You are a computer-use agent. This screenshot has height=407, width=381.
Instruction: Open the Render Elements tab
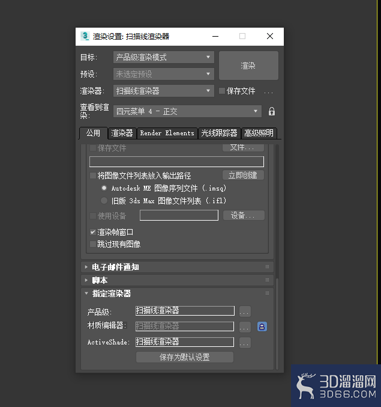coord(167,133)
